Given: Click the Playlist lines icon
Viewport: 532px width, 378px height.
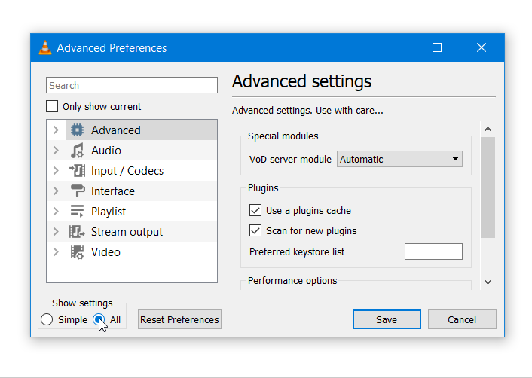Looking at the screenshot, I should 77,211.
